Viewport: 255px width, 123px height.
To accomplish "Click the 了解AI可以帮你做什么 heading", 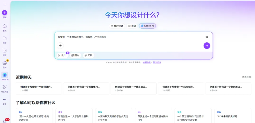I will (x=36, y=103).
